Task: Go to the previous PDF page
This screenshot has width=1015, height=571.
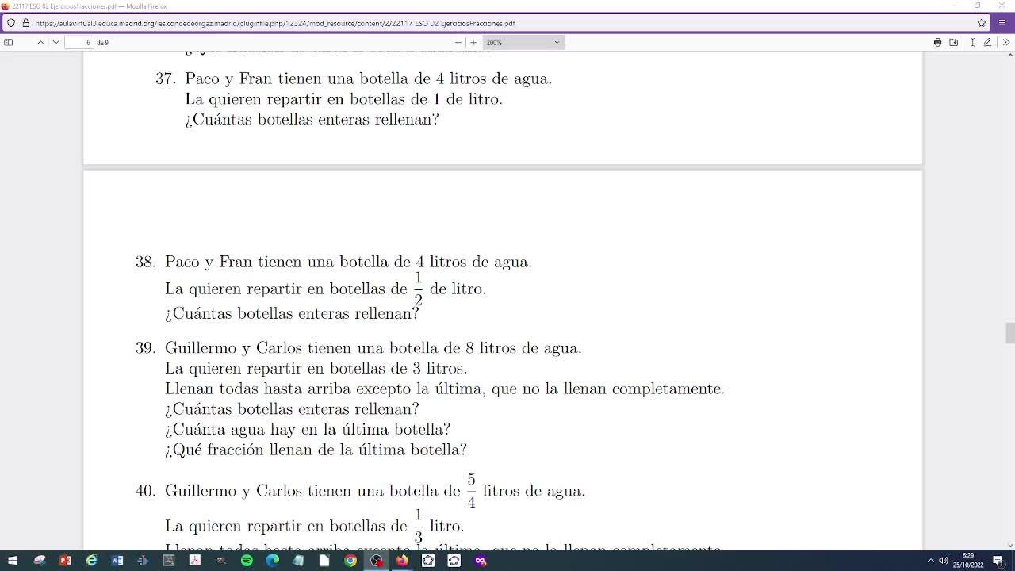Action: click(40, 42)
